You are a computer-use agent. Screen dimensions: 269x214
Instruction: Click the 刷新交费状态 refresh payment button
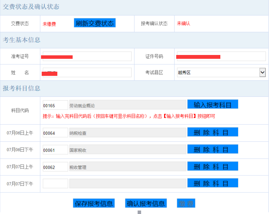(x=95, y=23)
